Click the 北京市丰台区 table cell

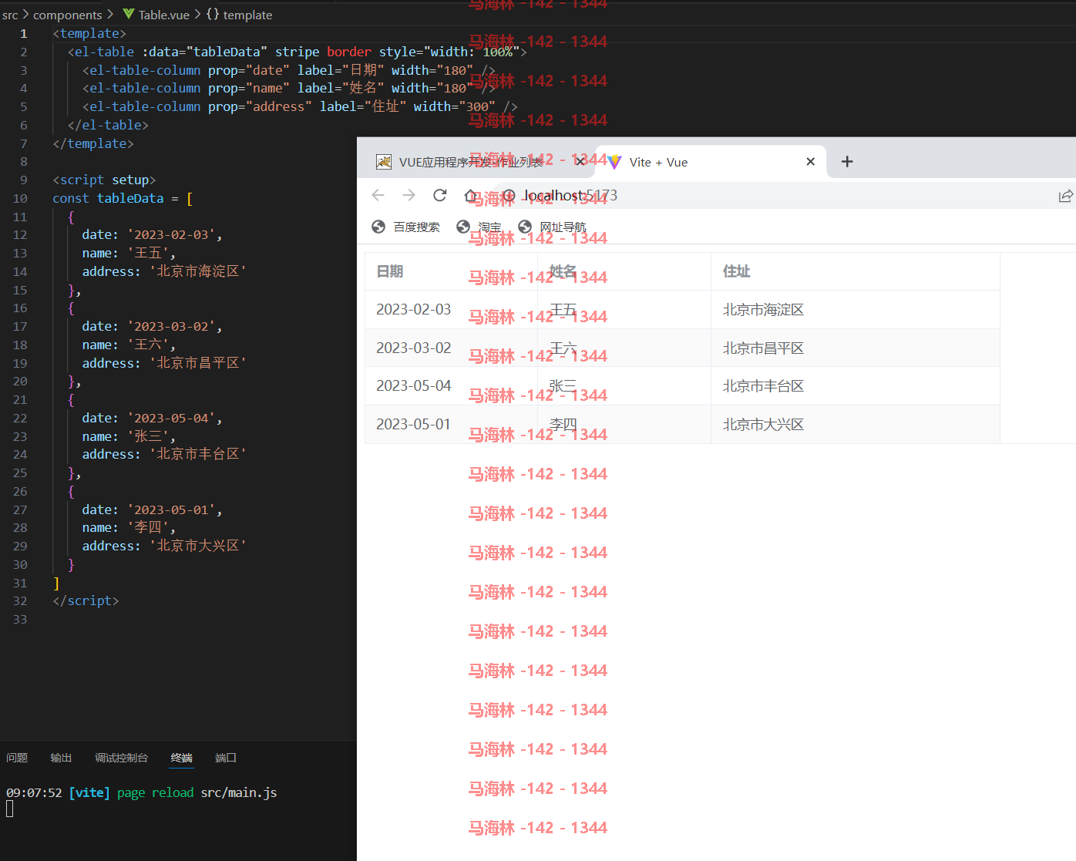click(x=856, y=385)
